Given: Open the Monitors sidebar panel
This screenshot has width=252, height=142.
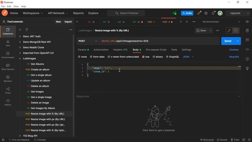Looking at the screenshot, I should point(8,79).
